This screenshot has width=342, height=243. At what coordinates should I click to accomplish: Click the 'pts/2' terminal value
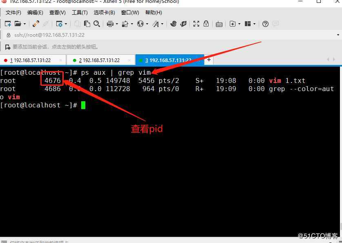tap(169, 81)
